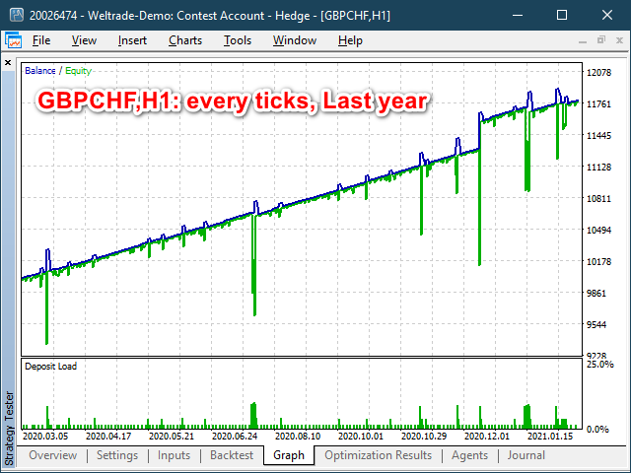The height and width of the screenshot is (473, 631).
Task: Open the View menu
Action: coord(84,40)
